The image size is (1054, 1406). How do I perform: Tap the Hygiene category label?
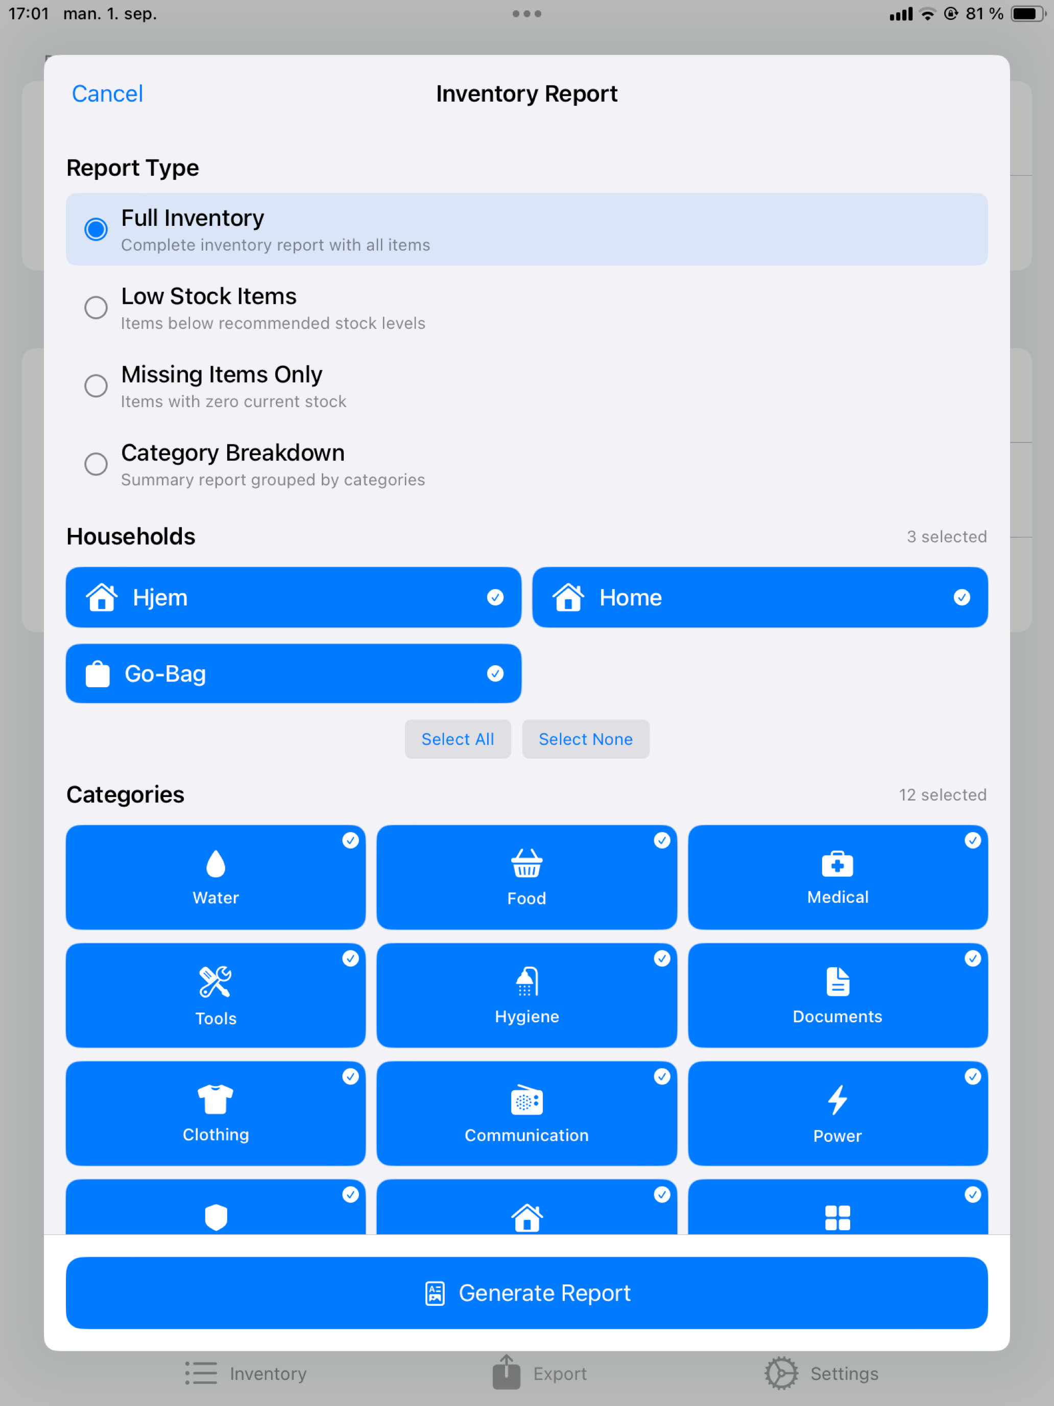click(x=526, y=1016)
